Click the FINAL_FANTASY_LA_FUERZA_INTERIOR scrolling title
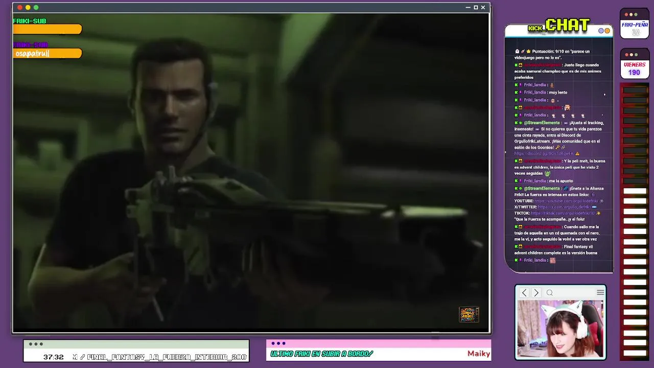The width and height of the screenshot is (654, 368). tap(167, 357)
